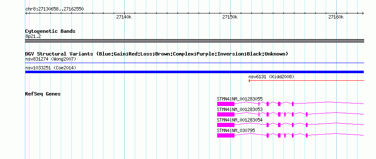Click the left arrowhead of the ruler

[x=26, y=13]
